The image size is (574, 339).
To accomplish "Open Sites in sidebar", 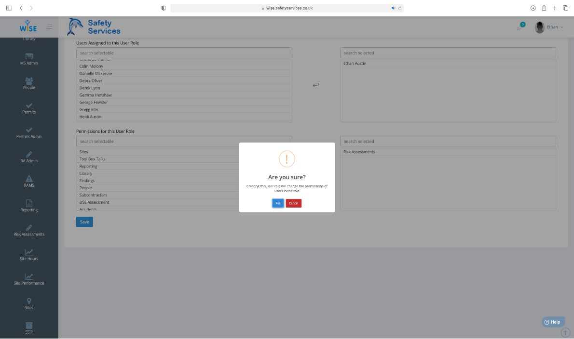I will click(29, 304).
